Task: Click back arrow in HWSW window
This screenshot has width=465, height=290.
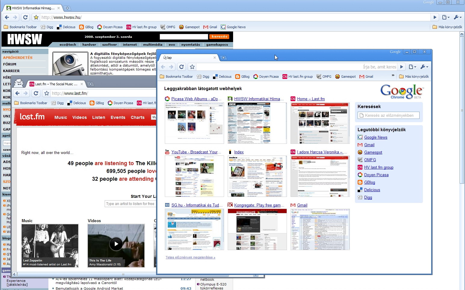Action: [7, 17]
